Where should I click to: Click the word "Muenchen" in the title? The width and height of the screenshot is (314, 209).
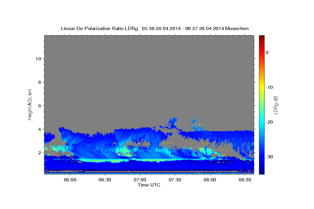coord(237,28)
